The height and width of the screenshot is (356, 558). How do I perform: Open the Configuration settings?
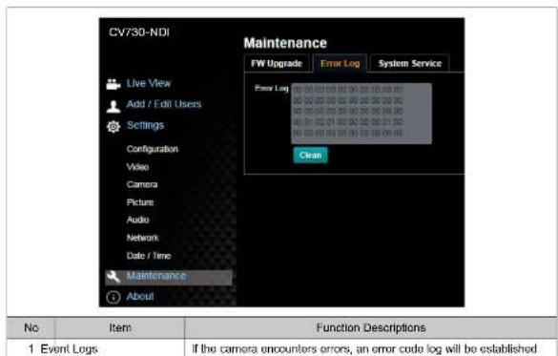tap(153, 149)
